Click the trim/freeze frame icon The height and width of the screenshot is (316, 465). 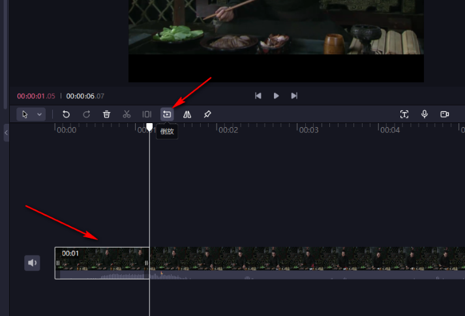click(x=147, y=114)
